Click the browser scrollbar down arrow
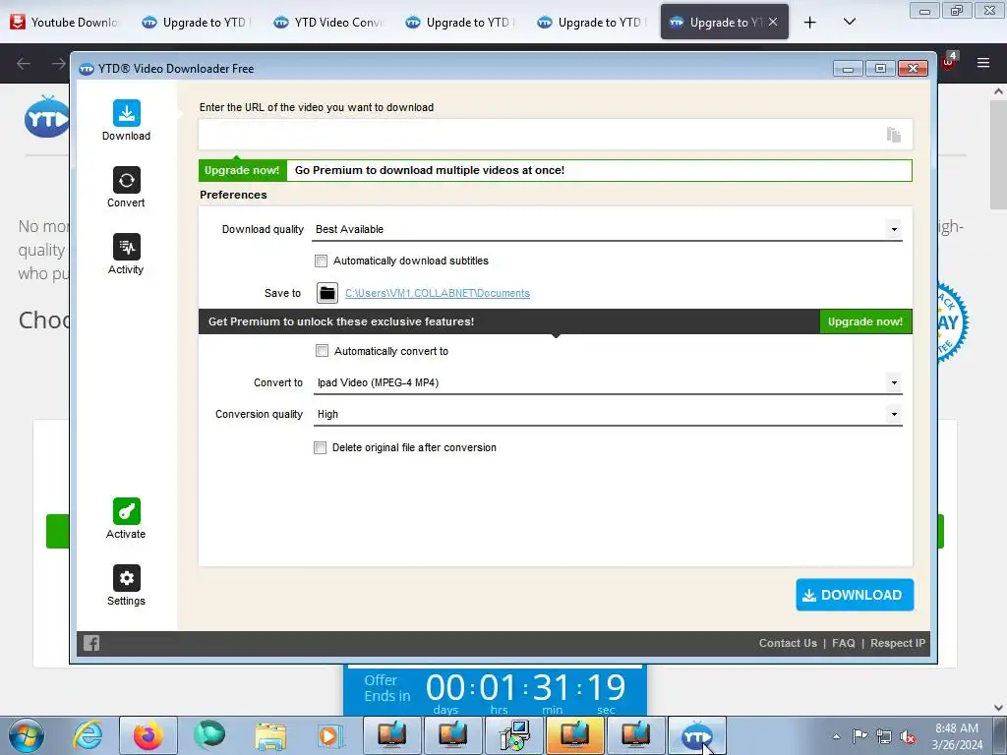The image size is (1007, 755). [998, 708]
